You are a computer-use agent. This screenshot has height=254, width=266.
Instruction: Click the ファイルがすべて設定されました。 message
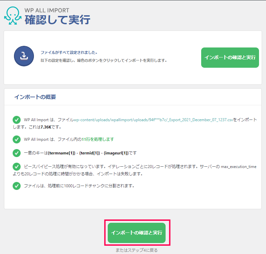pos(69,52)
